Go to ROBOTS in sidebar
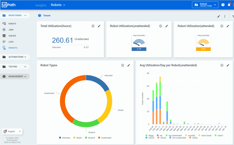This screenshot has width=234, height=145. pos(12,24)
